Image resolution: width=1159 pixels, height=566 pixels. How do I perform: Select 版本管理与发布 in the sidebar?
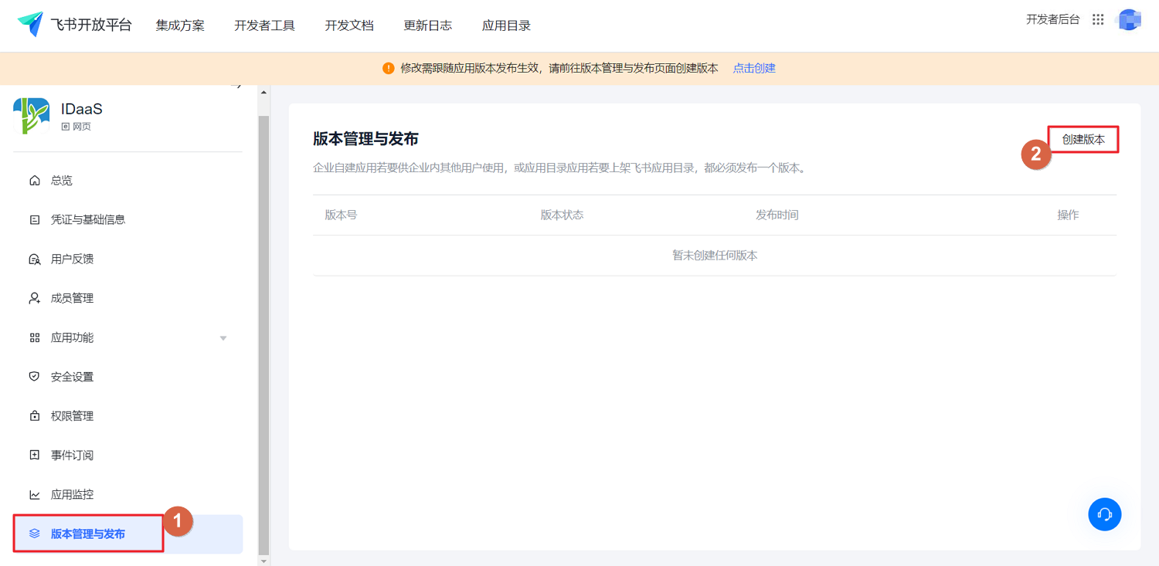pyautogui.click(x=128, y=534)
